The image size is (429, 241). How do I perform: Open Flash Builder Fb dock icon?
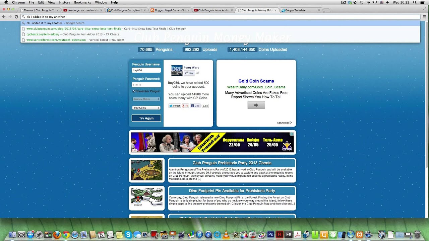click(289, 235)
